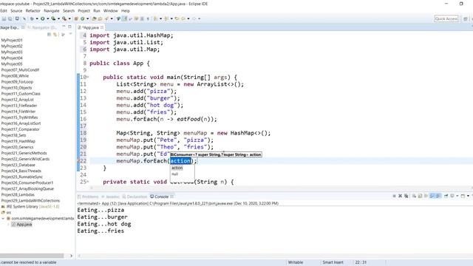
Task: Collapse the main method fold marker on line 10
Action: pos(88,77)
